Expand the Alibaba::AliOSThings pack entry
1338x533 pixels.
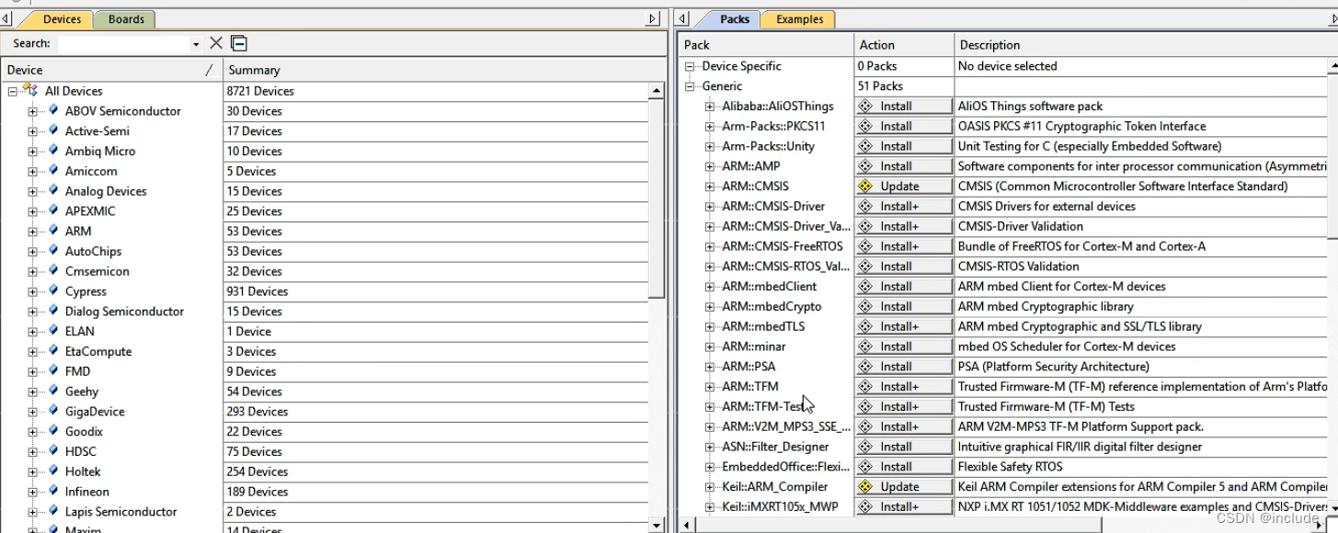click(x=710, y=107)
